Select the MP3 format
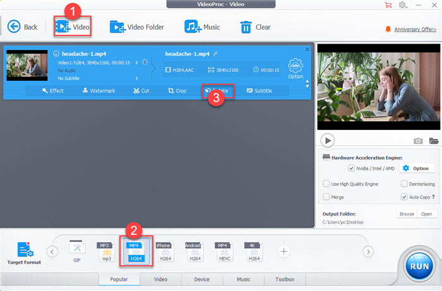The image size is (442, 291). (x=106, y=251)
